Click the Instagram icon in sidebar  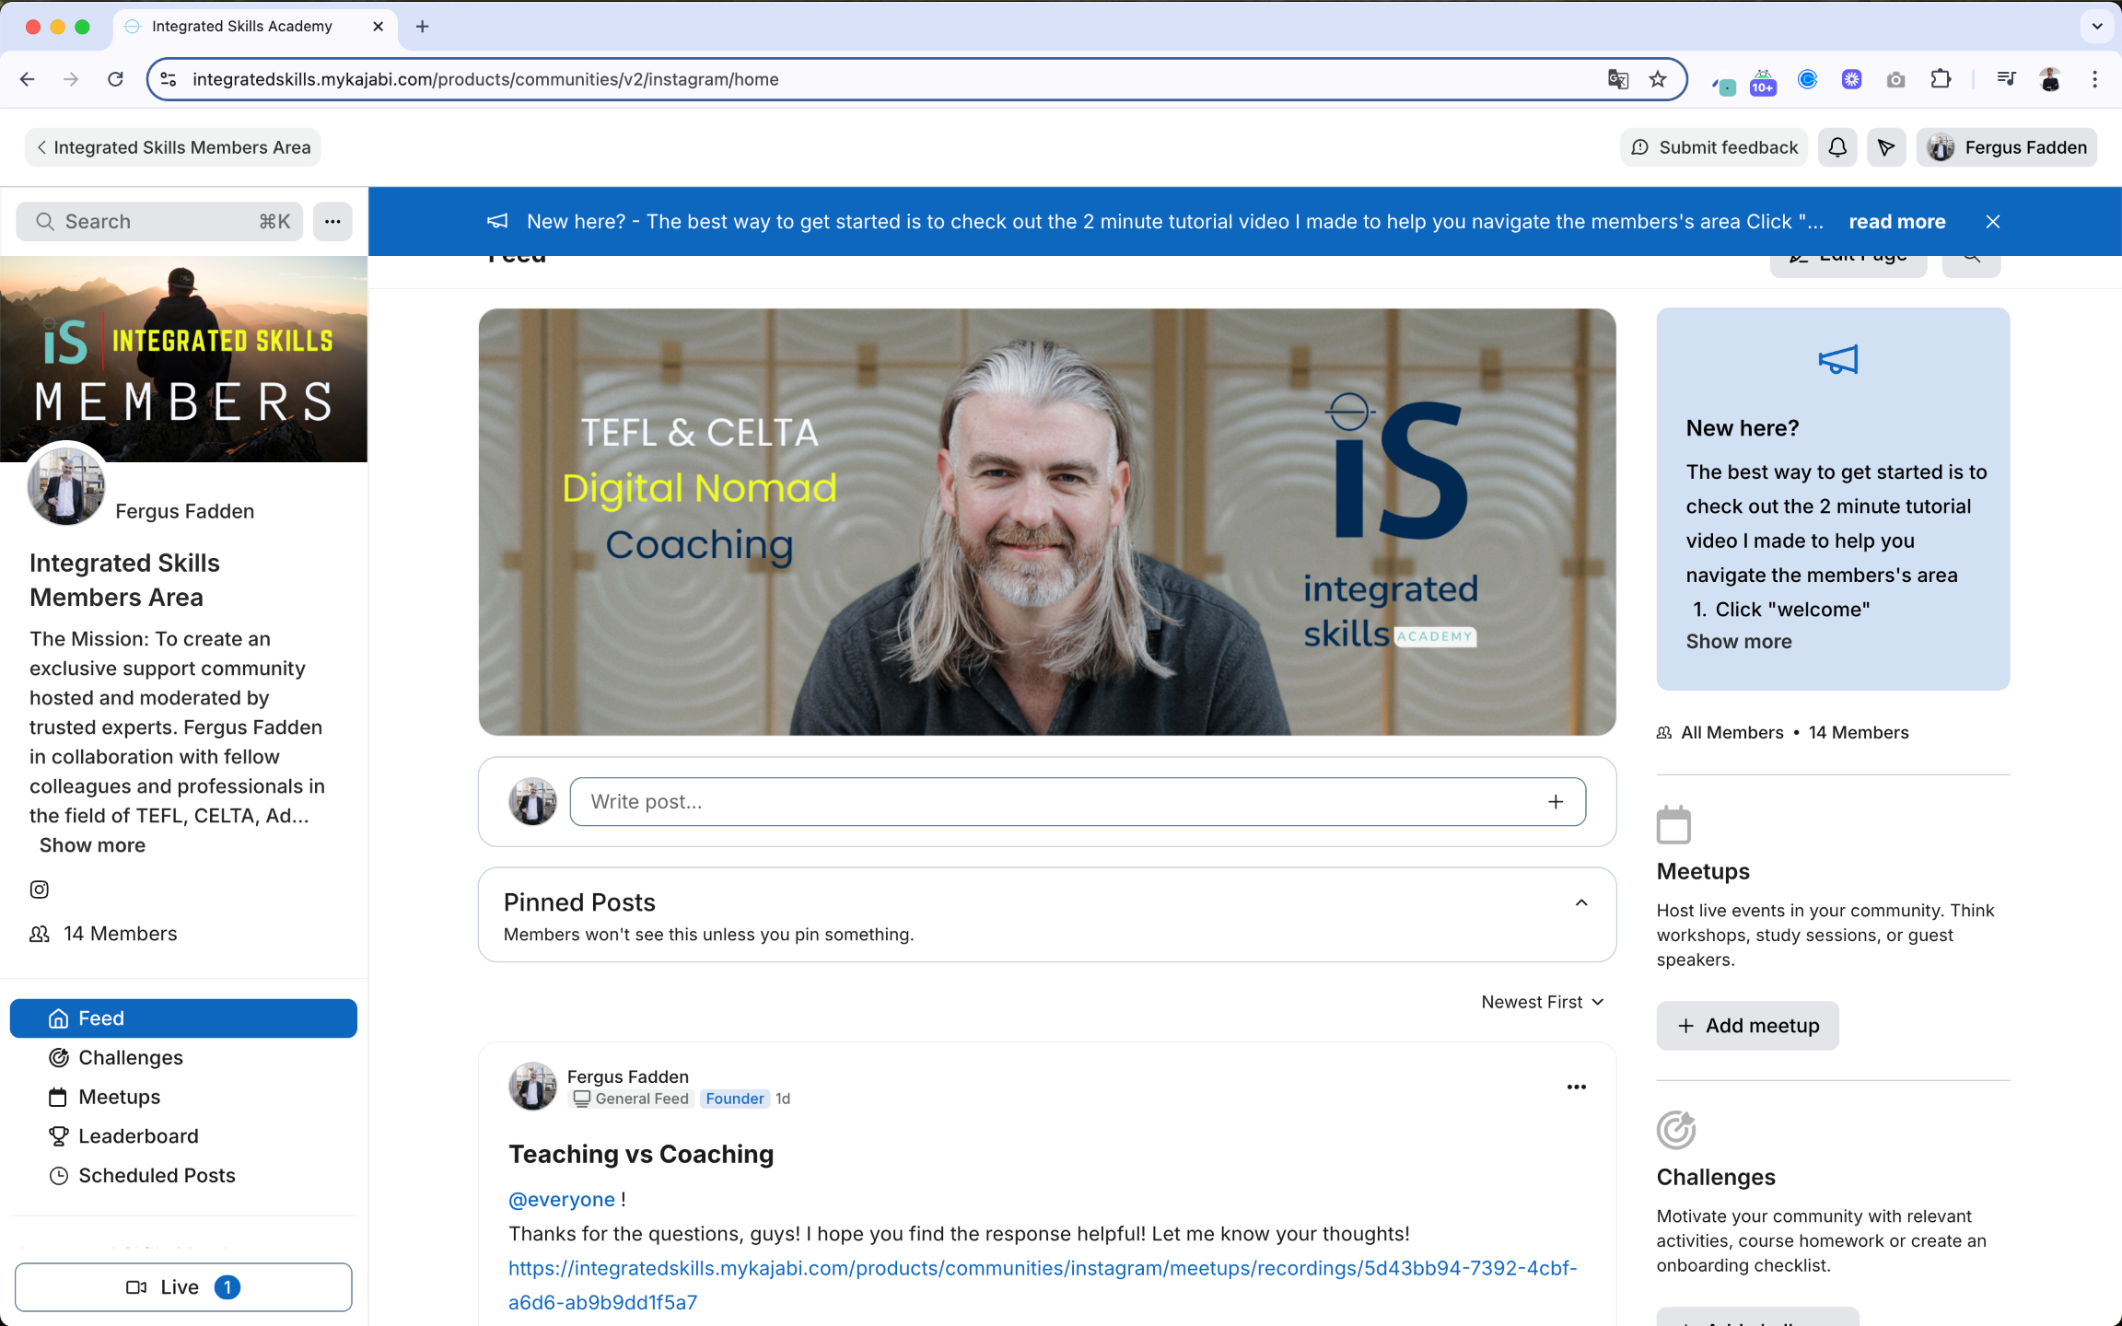tap(40, 889)
